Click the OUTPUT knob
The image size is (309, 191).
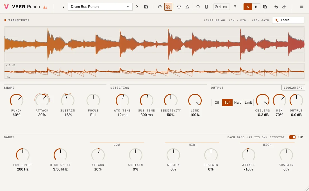[x=296, y=100]
